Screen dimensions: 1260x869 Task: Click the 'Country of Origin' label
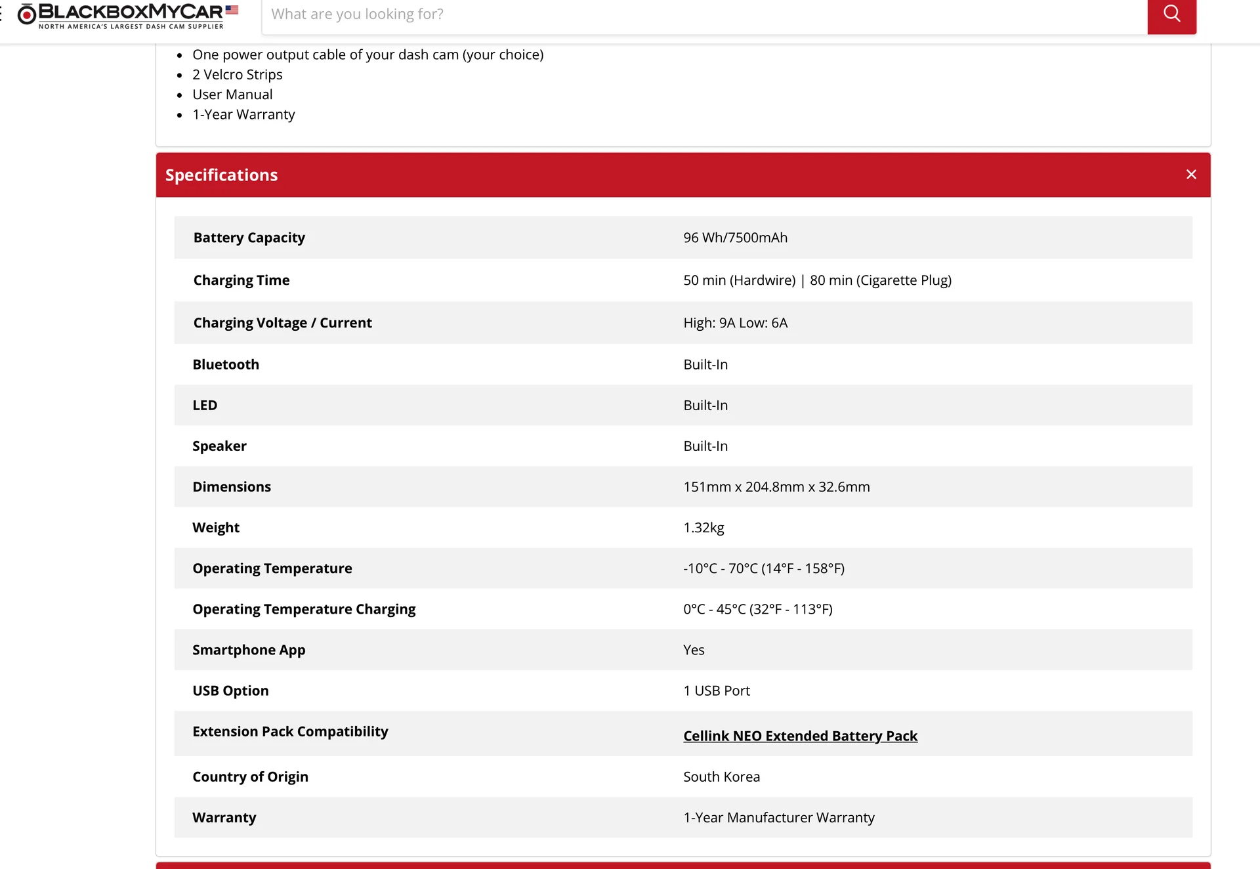(250, 776)
